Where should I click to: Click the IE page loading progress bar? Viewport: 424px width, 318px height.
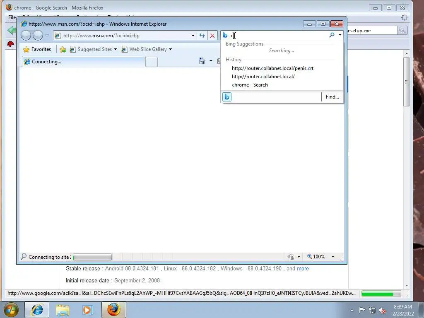92,257
